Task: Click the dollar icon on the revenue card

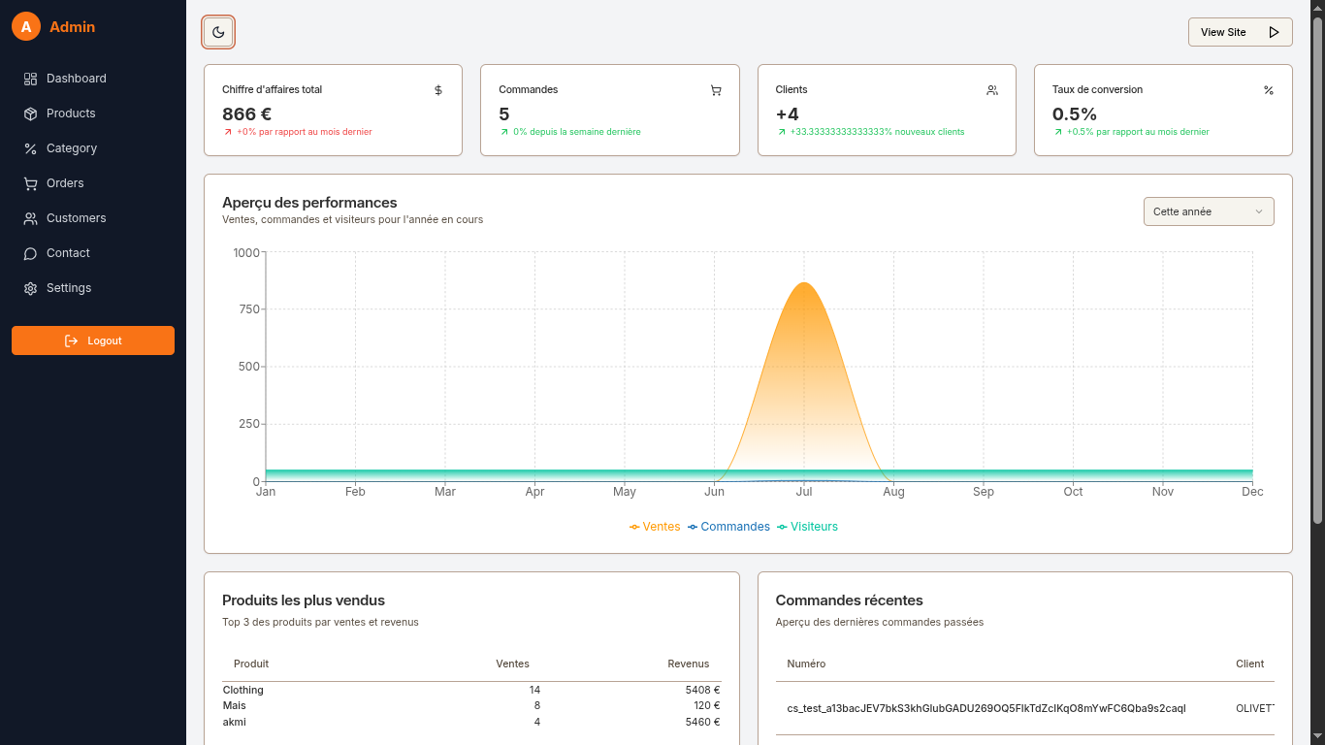Action: point(438,90)
